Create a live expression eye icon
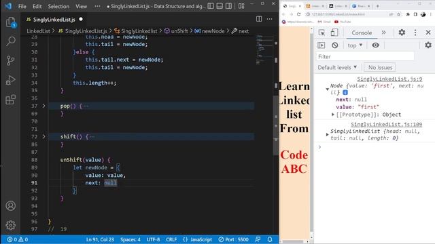 click(x=375, y=45)
